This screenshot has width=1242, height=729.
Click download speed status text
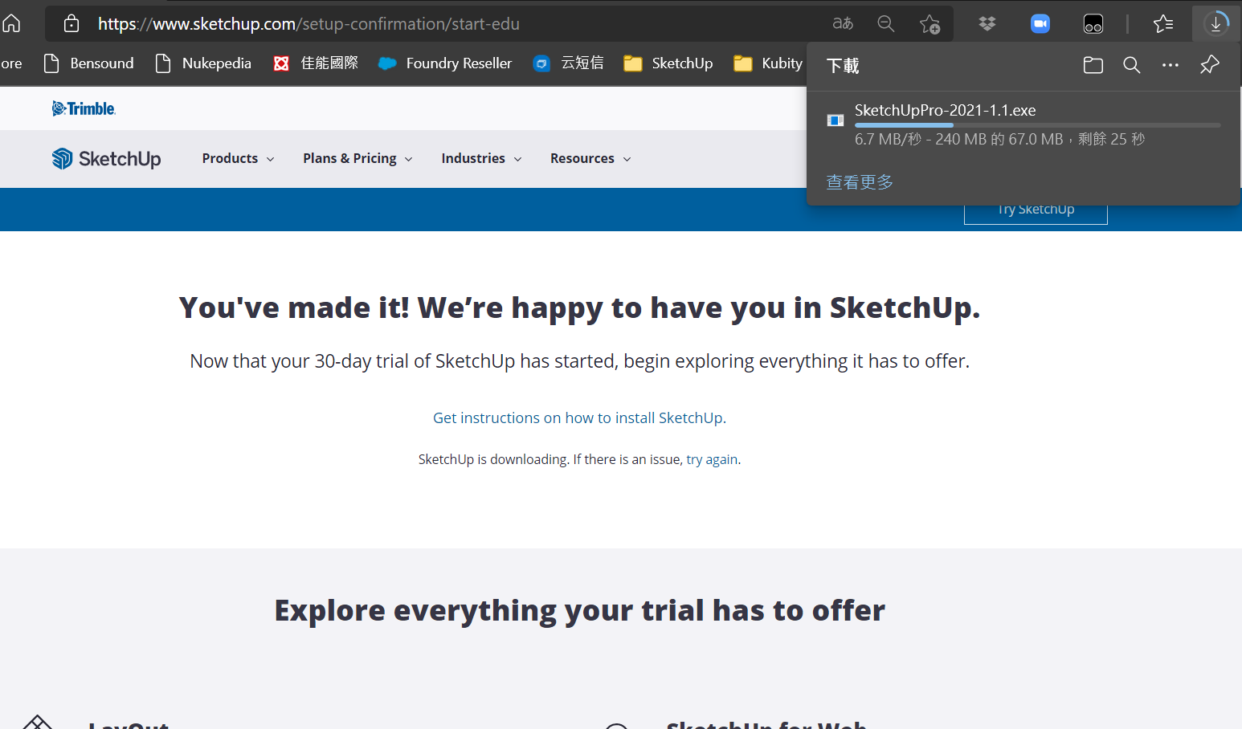(999, 140)
